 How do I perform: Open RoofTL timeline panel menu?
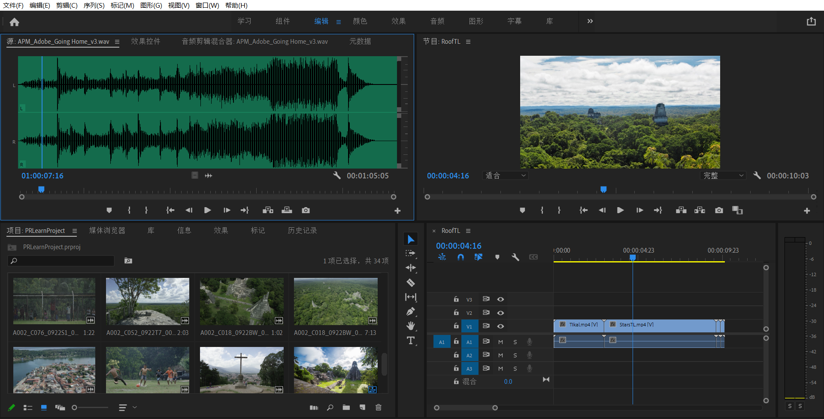pyautogui.click(x=468, y=231)
